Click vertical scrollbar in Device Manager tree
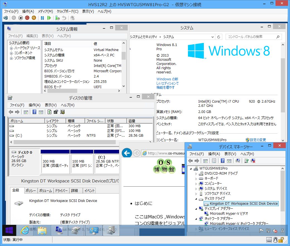Screen dimensions: 290x246 tap(282, 191)
